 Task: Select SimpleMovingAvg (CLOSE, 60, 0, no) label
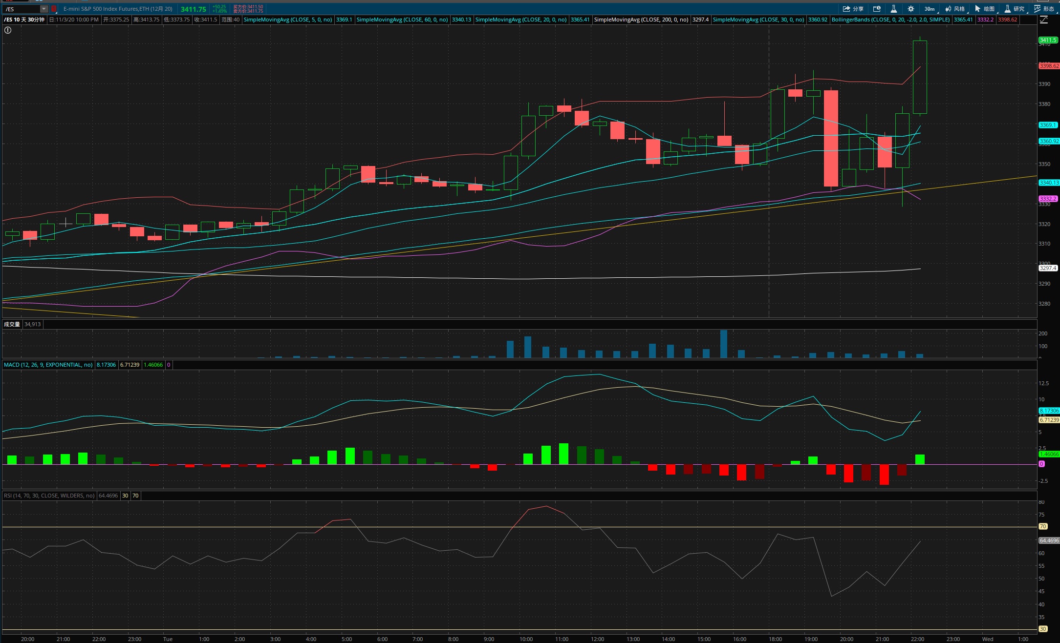point(402,20)
